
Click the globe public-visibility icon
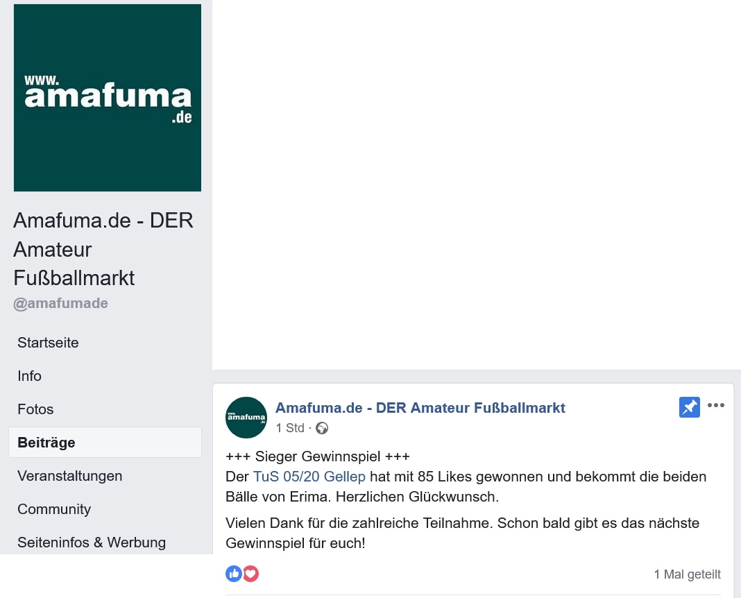[322, 428]
